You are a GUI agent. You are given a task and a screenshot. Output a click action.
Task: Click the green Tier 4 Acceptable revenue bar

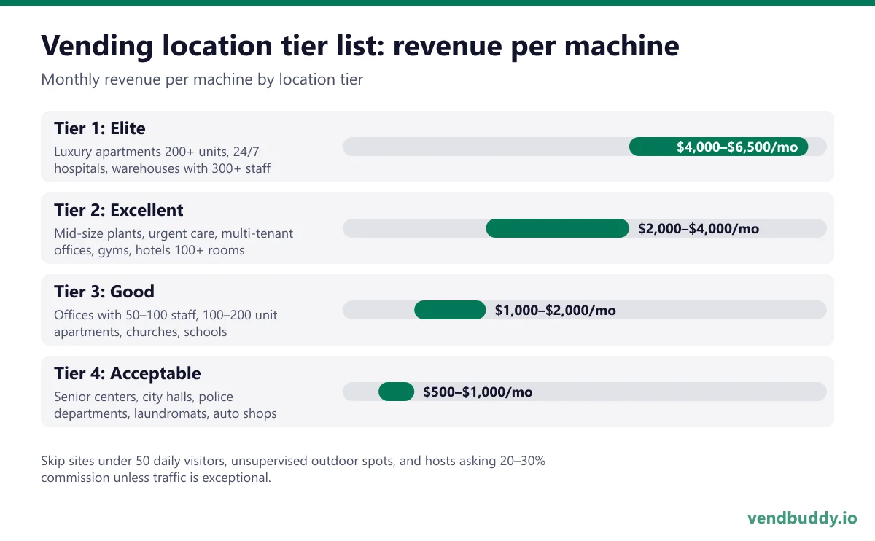396,392
